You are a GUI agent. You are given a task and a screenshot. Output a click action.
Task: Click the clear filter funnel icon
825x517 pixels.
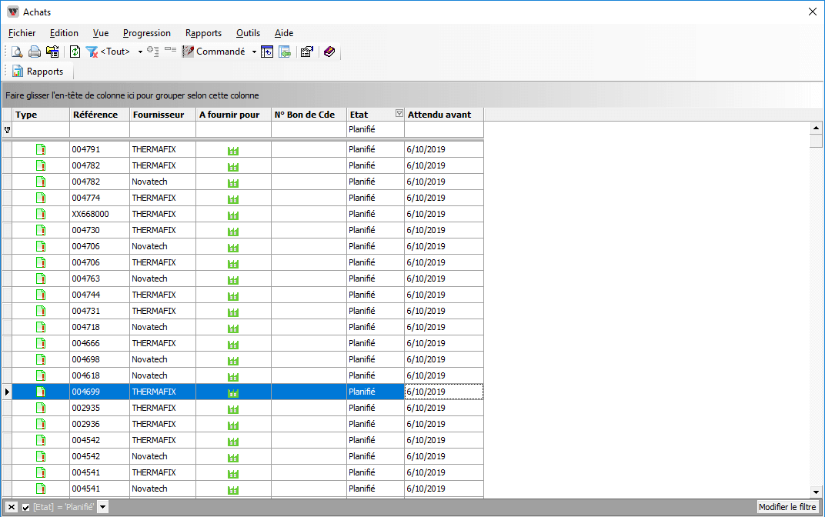[x=92, y=52]
